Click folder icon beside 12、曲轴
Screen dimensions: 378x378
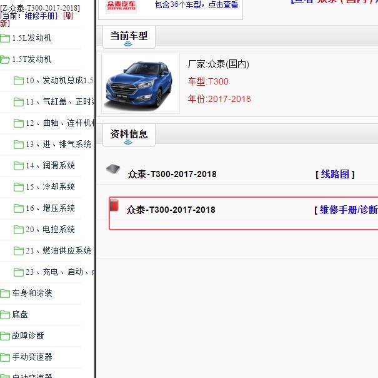19,123
